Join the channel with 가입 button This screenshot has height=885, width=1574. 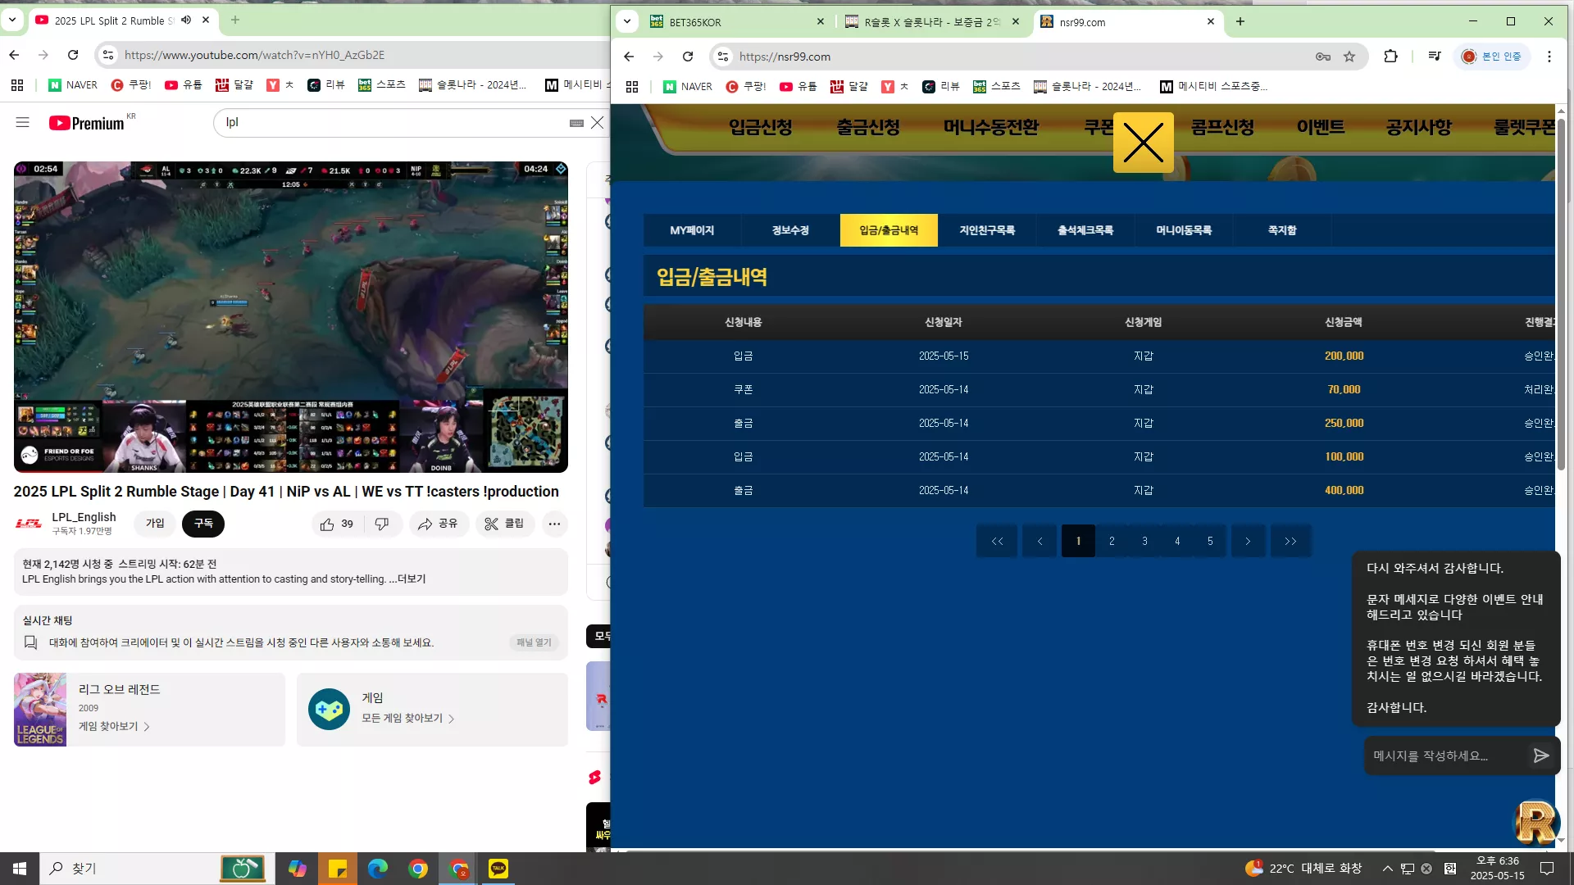[x=155, y=524]
